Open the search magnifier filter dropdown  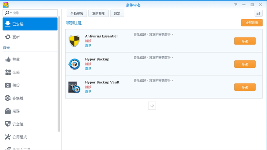[8, 13]
